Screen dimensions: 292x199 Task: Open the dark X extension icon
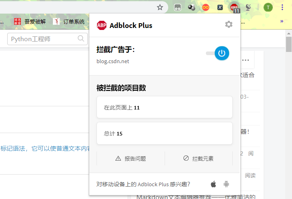[x=220, y=8]
